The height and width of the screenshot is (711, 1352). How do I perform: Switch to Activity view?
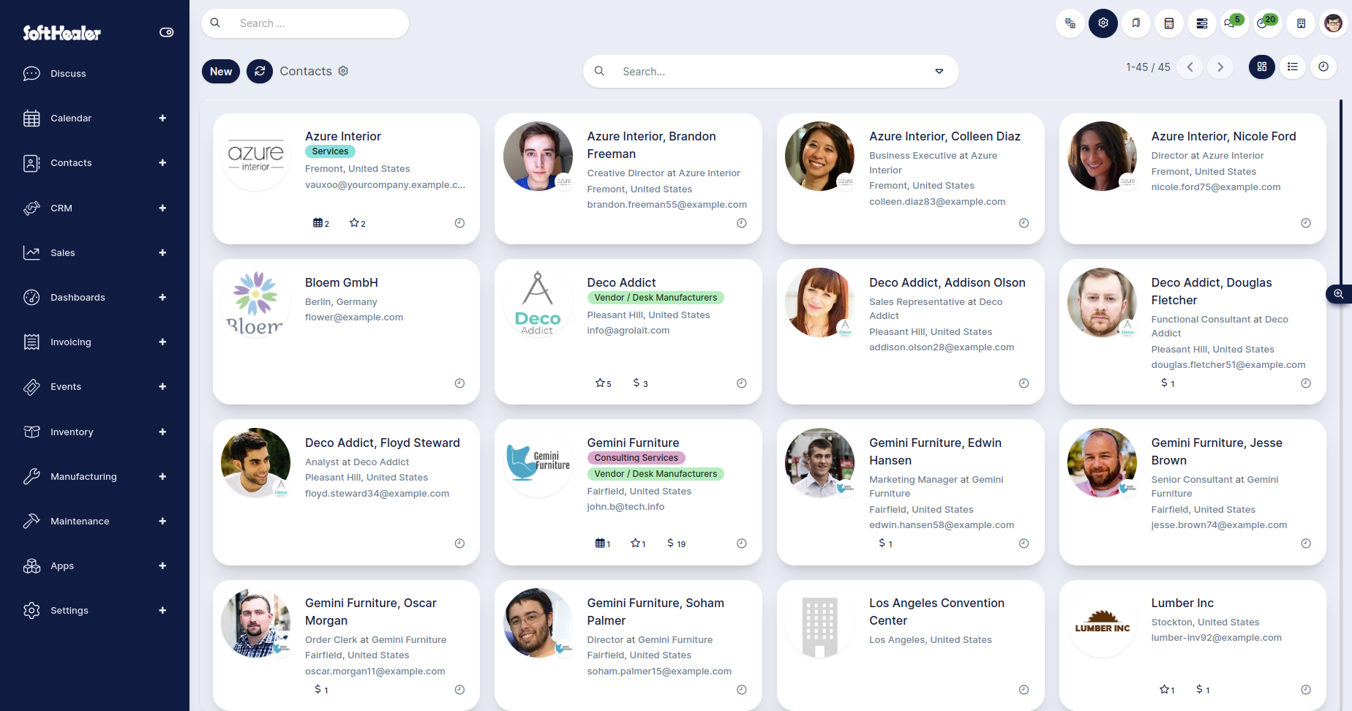click(1323, 67)
